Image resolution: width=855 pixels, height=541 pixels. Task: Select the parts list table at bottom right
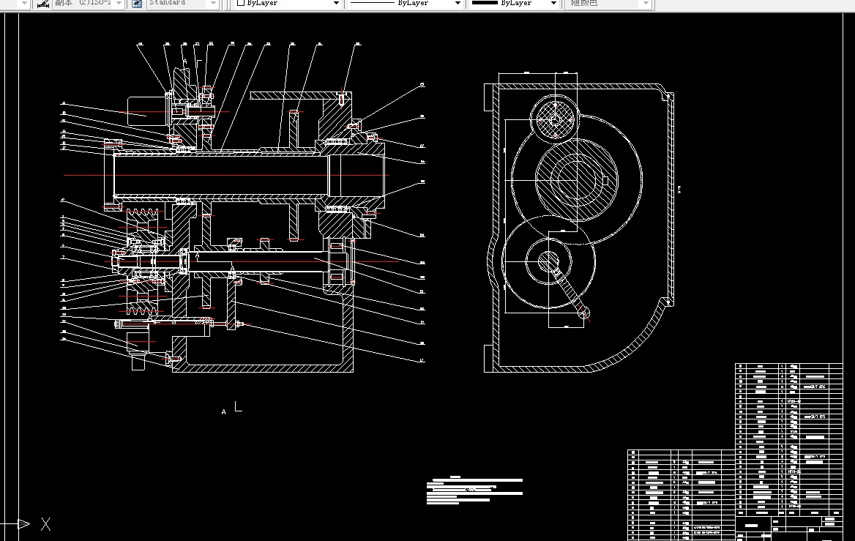click(x=735, y=452)
